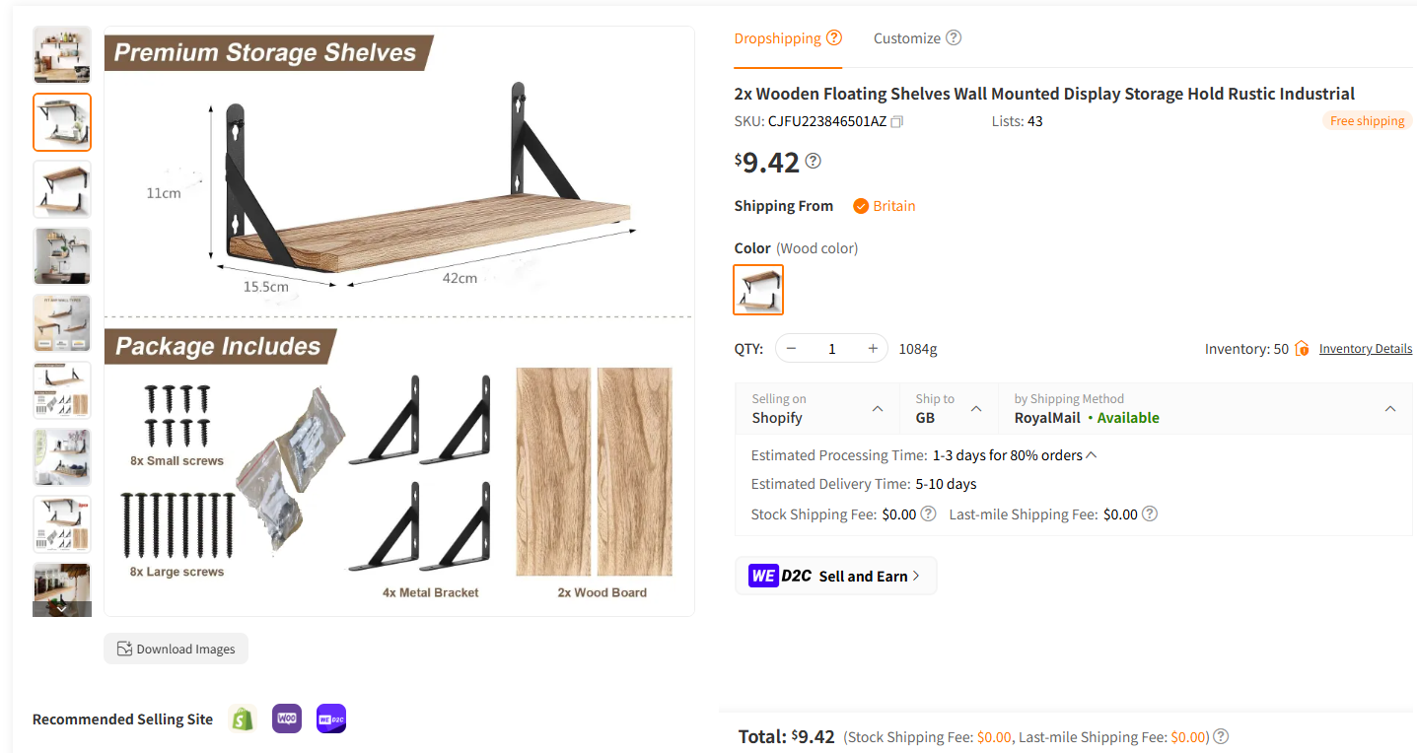1417x753 pixels.
Task: Switch to the Dropshipping tab
Action: click(777, 37)
